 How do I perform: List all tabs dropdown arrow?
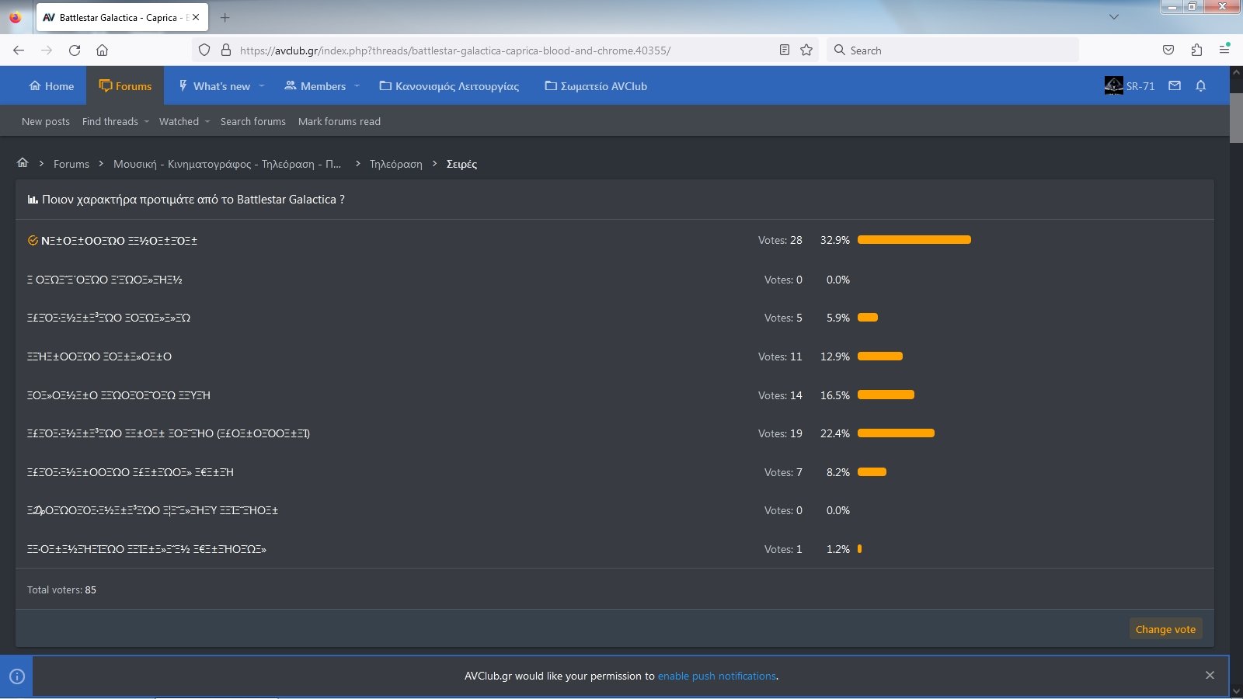[x=1113, y=17]
